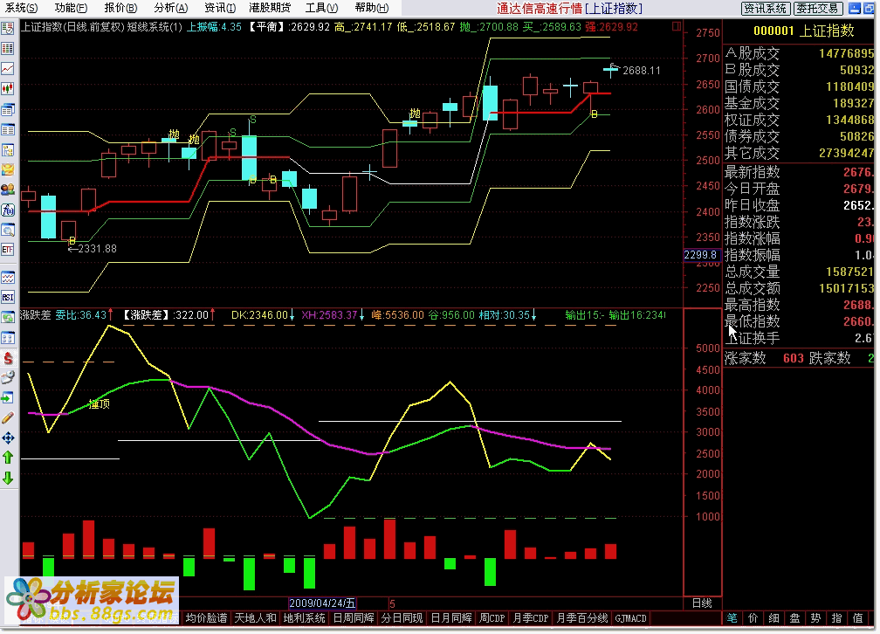The width and height of the screenshot is (880, 634).
Task: Select the pencil drawing tool icon
Action: (8, 417)
